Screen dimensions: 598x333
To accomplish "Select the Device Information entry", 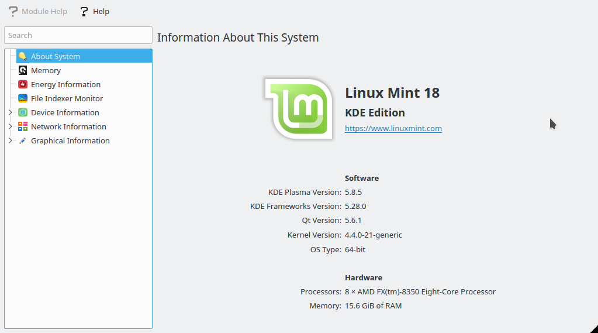I will [x=65, y=112].
